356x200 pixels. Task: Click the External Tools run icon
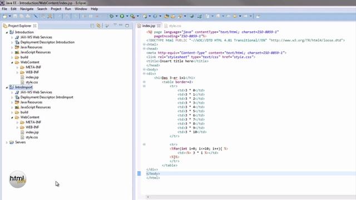(x=132, y=16)
